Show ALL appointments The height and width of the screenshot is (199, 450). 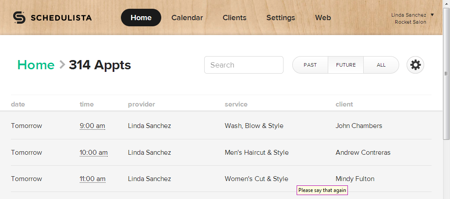[381, 65]
